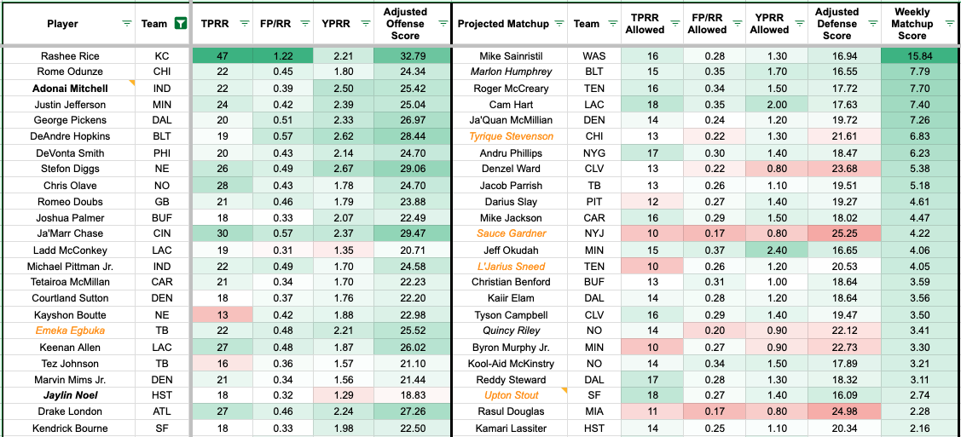This screenshot has width=961, height=437.
Task: Select the dark green 15.84 score cell
Action: [x=912, y=56]
